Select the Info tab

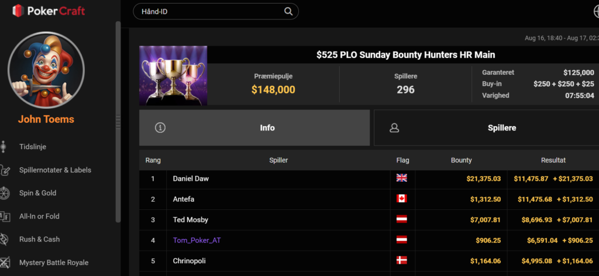pos(254,128)
